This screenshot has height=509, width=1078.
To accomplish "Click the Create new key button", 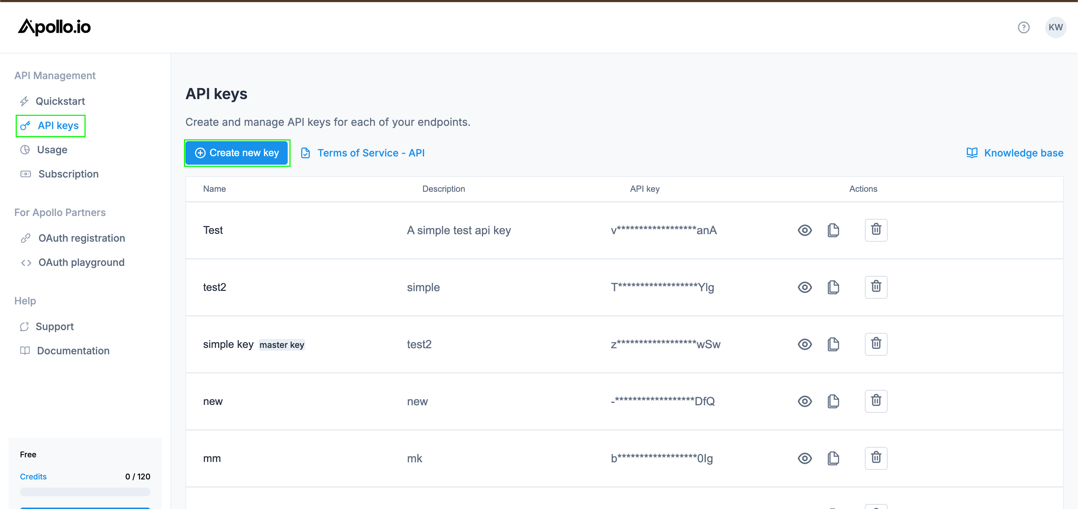I will 237,153.
